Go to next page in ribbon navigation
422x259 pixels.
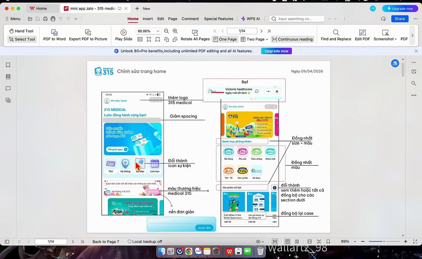pyautogui.click(x=261, y=31)
